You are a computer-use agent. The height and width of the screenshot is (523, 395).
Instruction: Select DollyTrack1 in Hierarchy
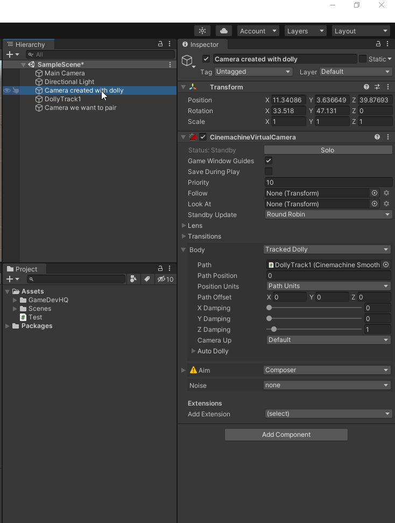[62, 99]
